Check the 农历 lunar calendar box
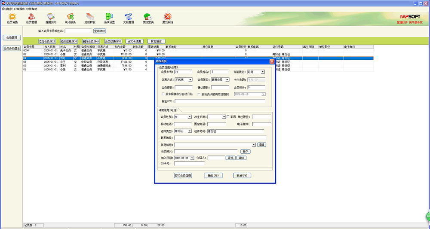Viewport: 430px width, 229px height. tap(228, 116)
